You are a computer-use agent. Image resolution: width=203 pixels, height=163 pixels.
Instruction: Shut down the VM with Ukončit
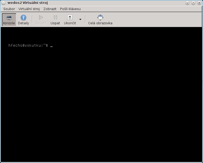coord(70,20)
